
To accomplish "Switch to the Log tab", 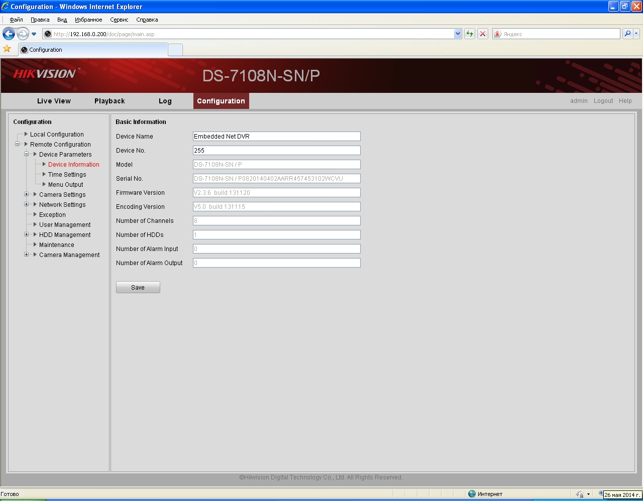I will coord(165,101).
